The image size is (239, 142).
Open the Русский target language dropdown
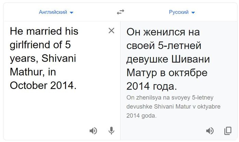pyautogui.click(x=179, y=12)
